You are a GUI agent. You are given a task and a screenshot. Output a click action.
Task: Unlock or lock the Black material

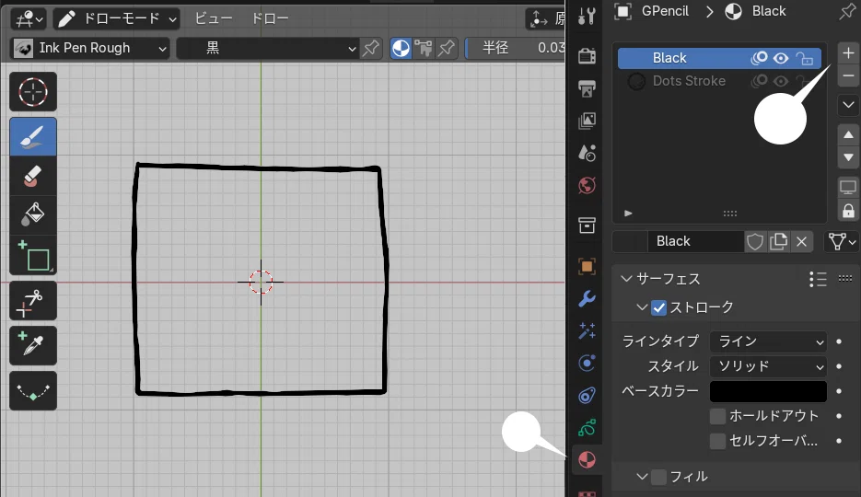click(805, 58)
